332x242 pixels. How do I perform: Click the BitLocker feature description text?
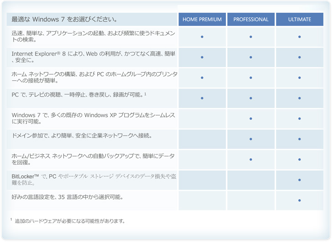click(93, 179)
